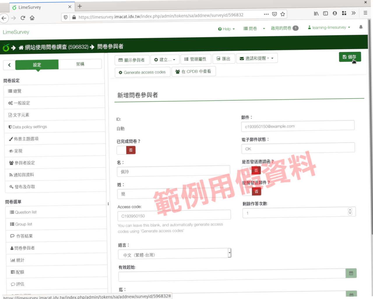Click the notifications bell icon
Screen dimensions: 373x299
[x=361, y=27]
